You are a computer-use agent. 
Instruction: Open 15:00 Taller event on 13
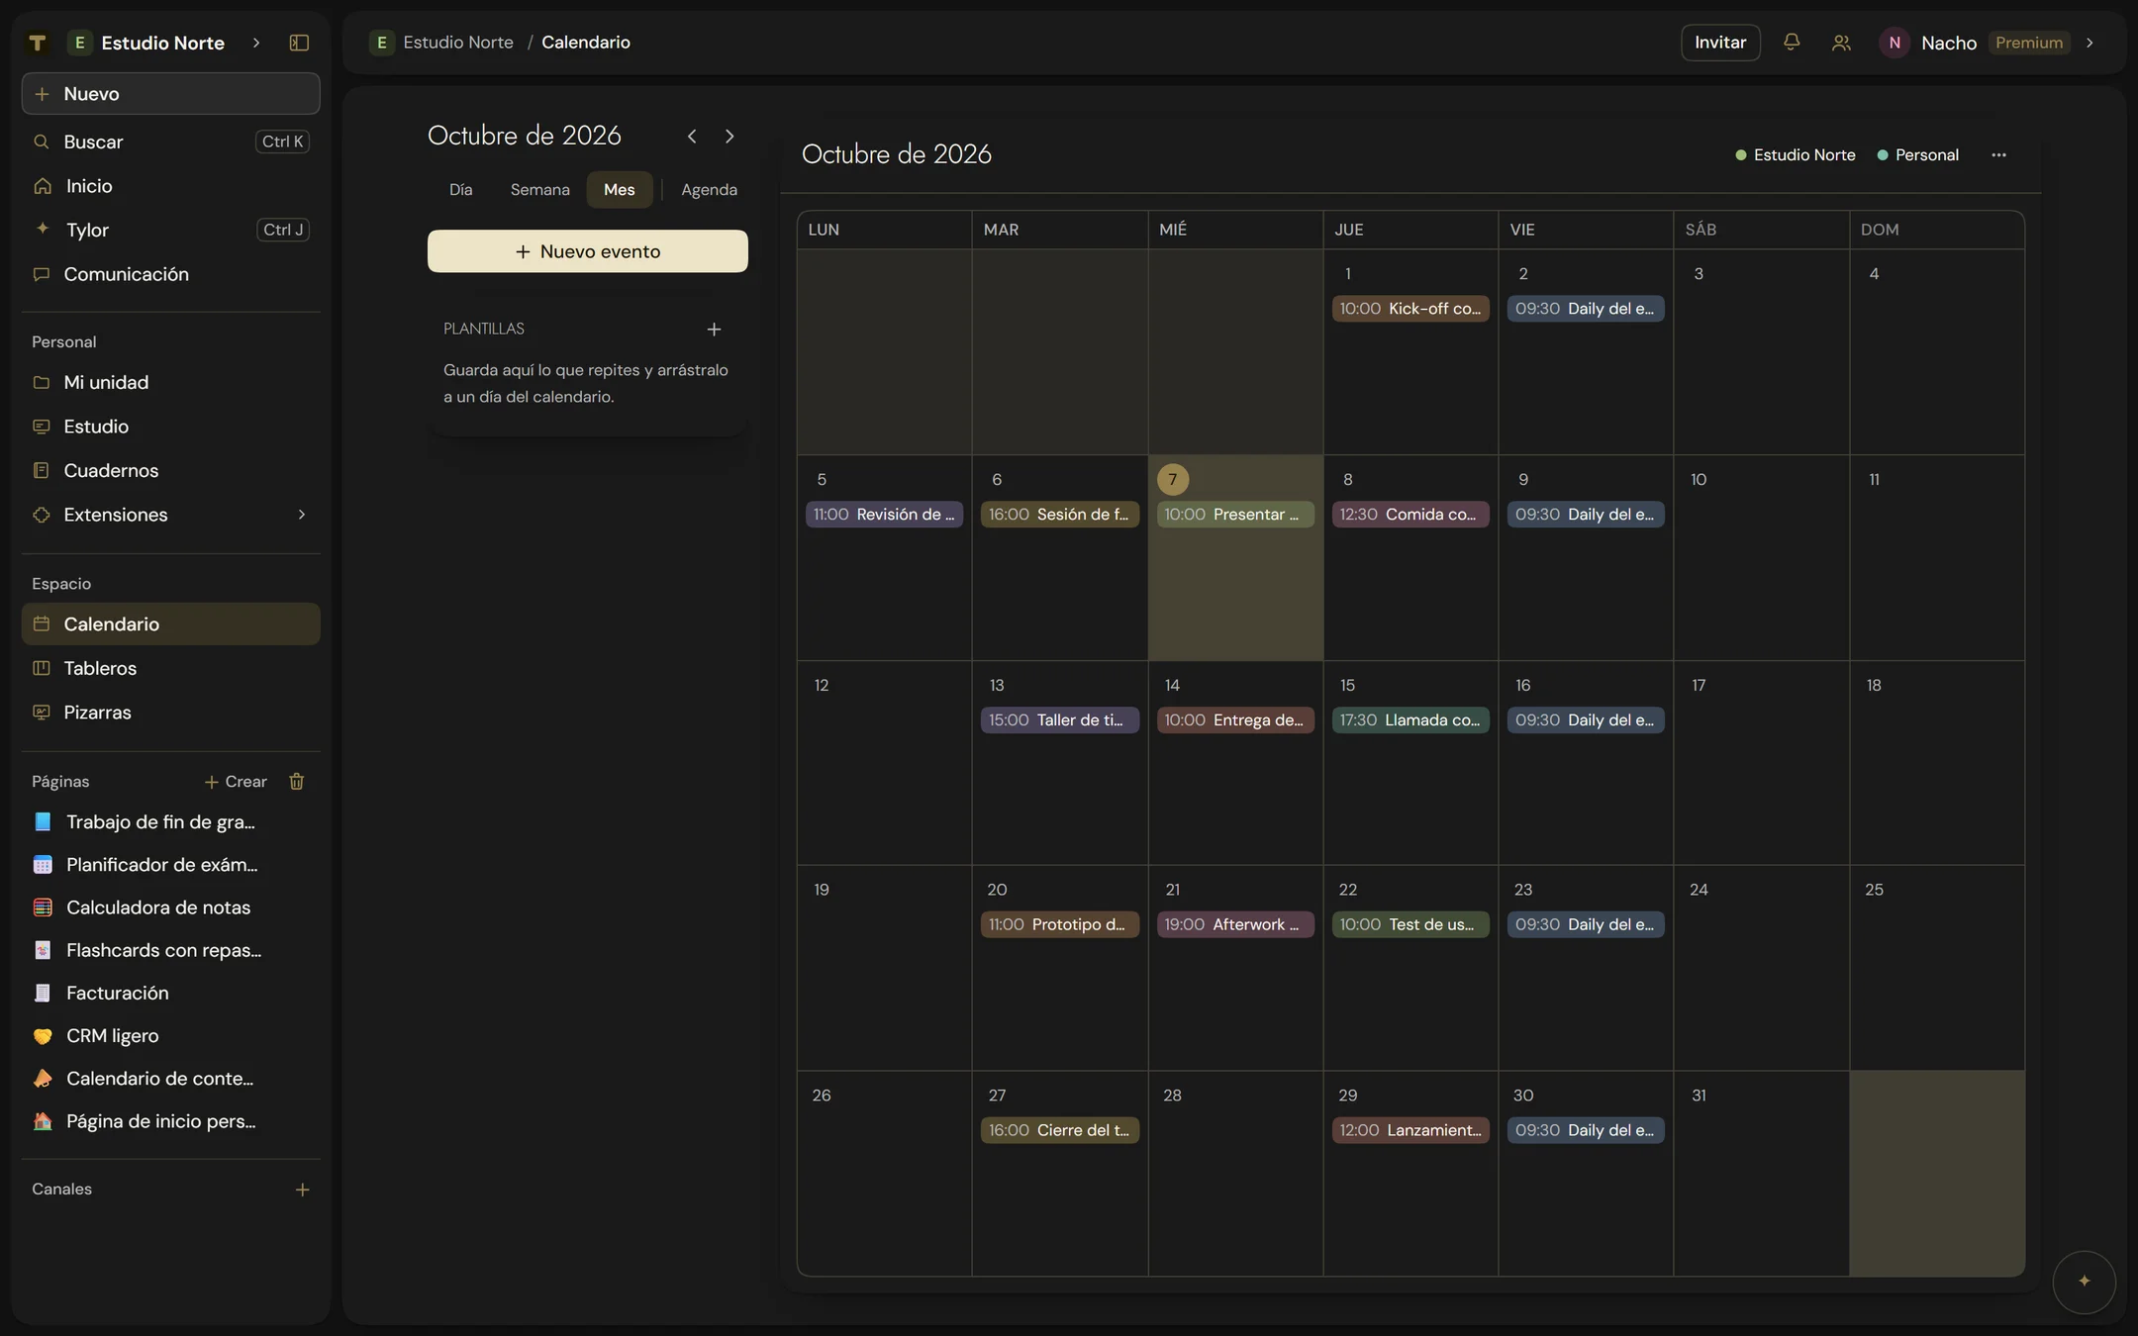click(1060, 720)
